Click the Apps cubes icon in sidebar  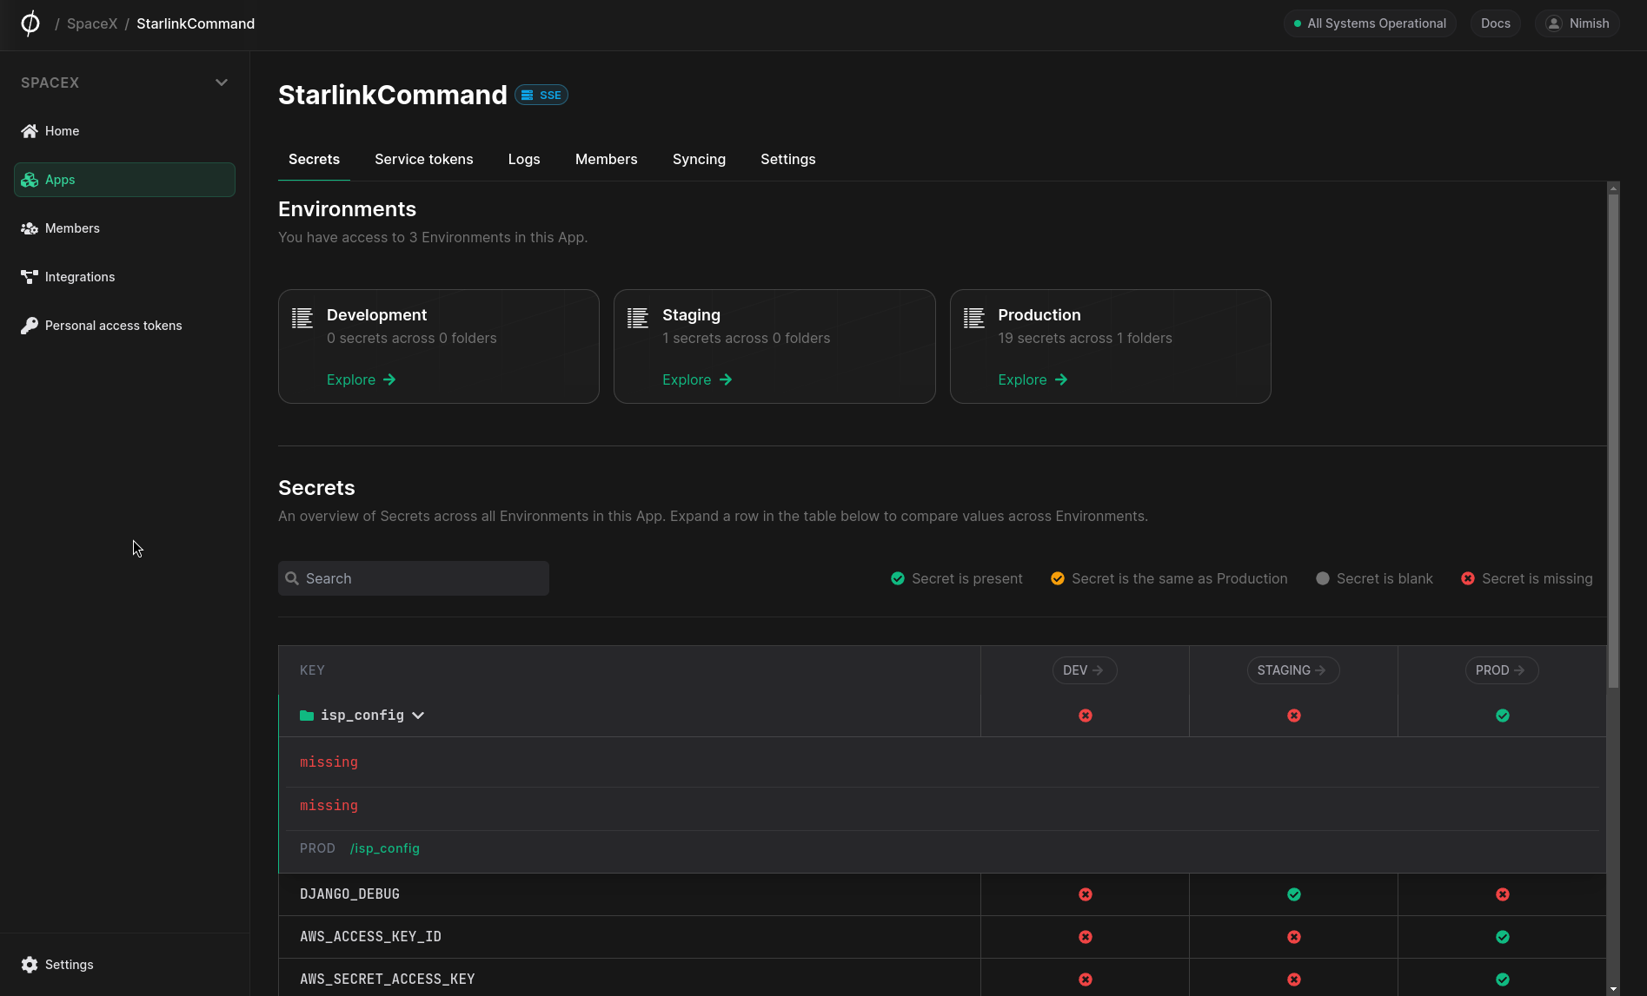coord(30,180)
